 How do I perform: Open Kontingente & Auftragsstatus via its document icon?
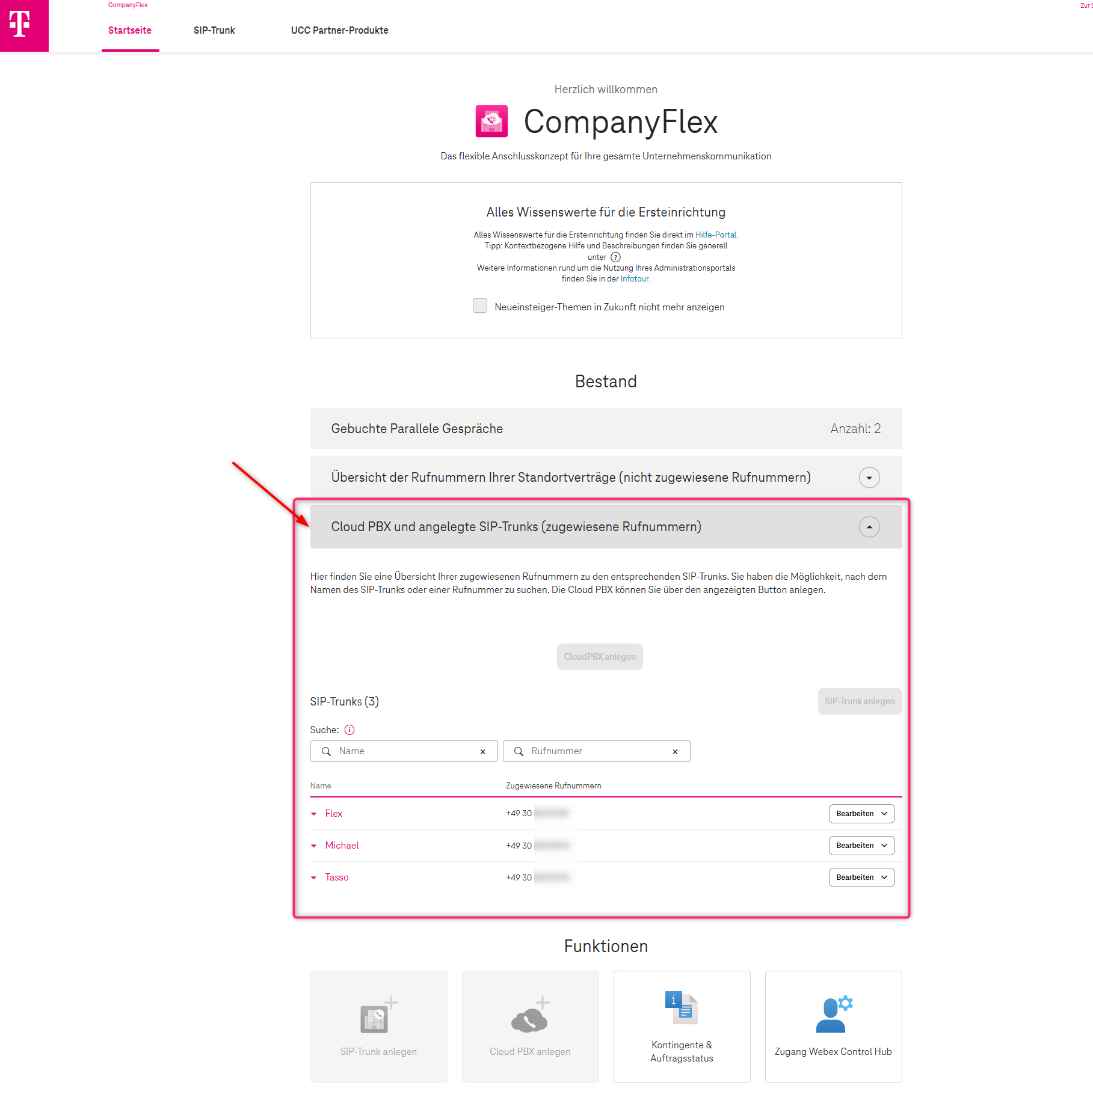click(x=682, y=1009)
